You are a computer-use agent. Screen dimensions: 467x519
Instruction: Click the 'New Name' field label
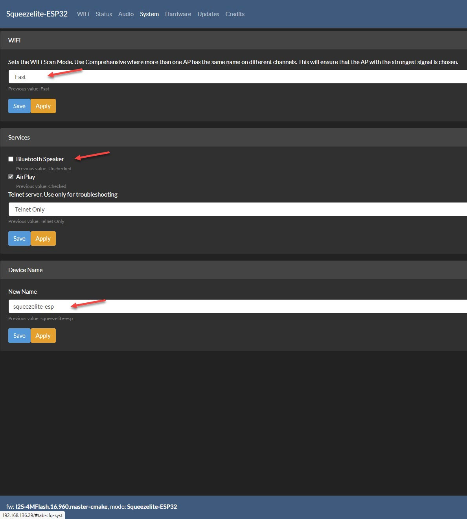[x=22, y=292]
